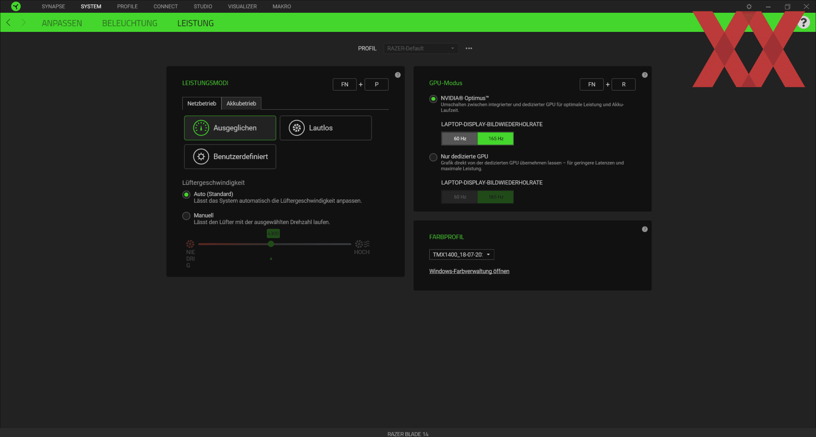This screenshot has height=437, width=816.
Task: Select Manuell fan speed option
Action: [x=186, y=216]
